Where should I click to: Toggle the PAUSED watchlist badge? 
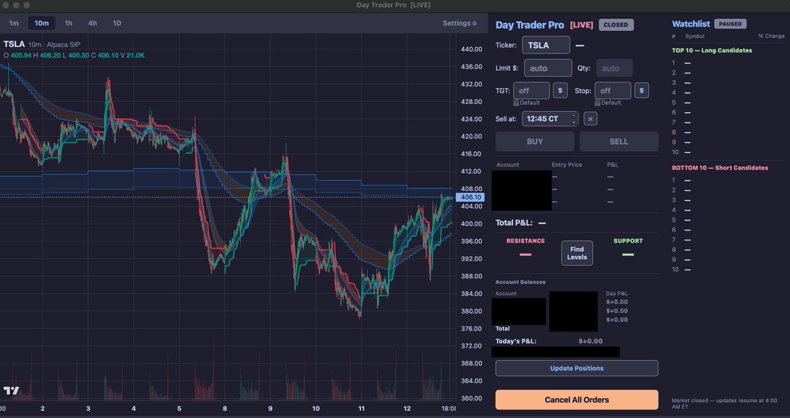(x=730, y=24)
